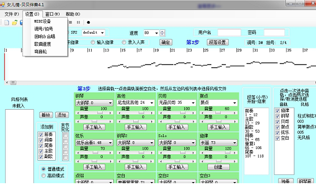The height and width of the screenshot is (190, 316).
Task: Uncheck the 主歌 checkbox in 添加到
Action: (41, 151)
